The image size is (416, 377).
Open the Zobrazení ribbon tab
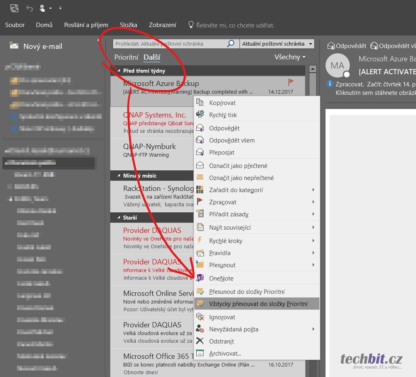coord(162,25)
